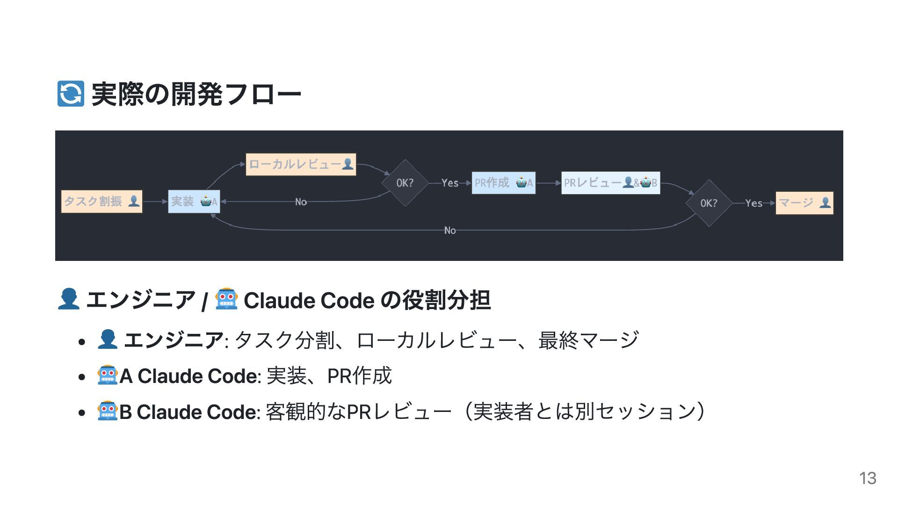
Task: Click the heading text Claude Code の役割分担
Action: coord(367,300)
